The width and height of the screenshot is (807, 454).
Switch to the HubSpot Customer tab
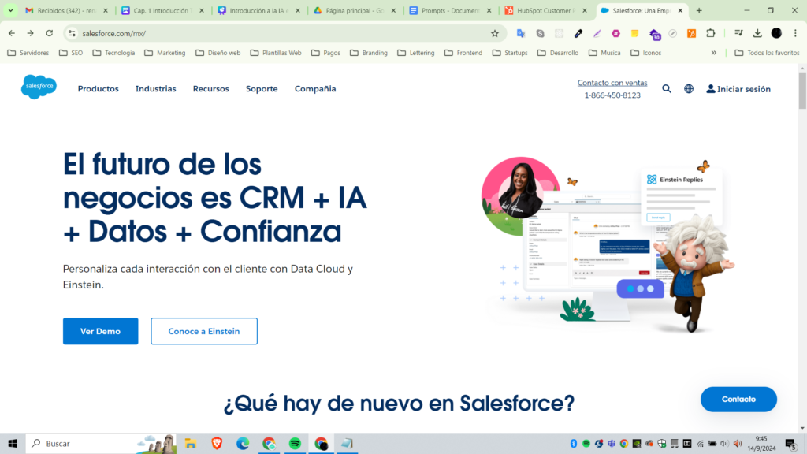tap(545, 11)
